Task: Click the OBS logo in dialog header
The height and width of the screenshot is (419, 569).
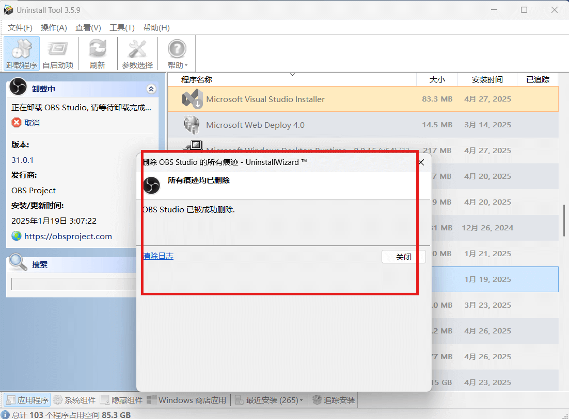Action: tap(151, 186)
